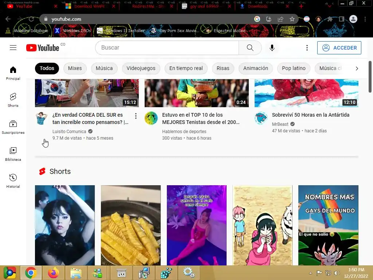Select the Risas filter chip
Viewport: 373px width, 280px height.
tap(223, 68)
